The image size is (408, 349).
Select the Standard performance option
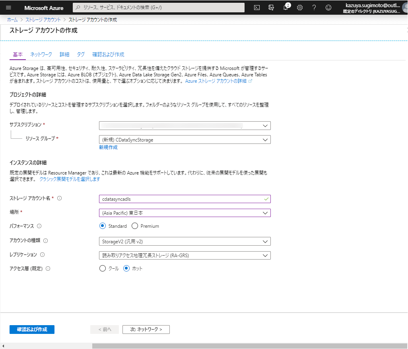click(x=103, y=226)
